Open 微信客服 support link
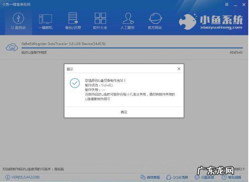249x182 pixels. [x=150, y=177]
